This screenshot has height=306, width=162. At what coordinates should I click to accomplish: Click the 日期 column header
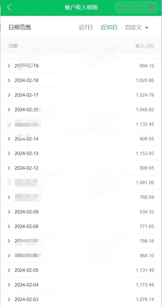point(13,46)
